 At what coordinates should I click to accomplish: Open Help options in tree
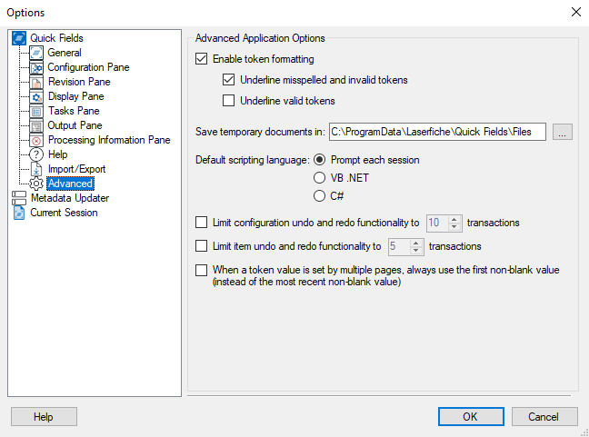[x=57, y=154]
